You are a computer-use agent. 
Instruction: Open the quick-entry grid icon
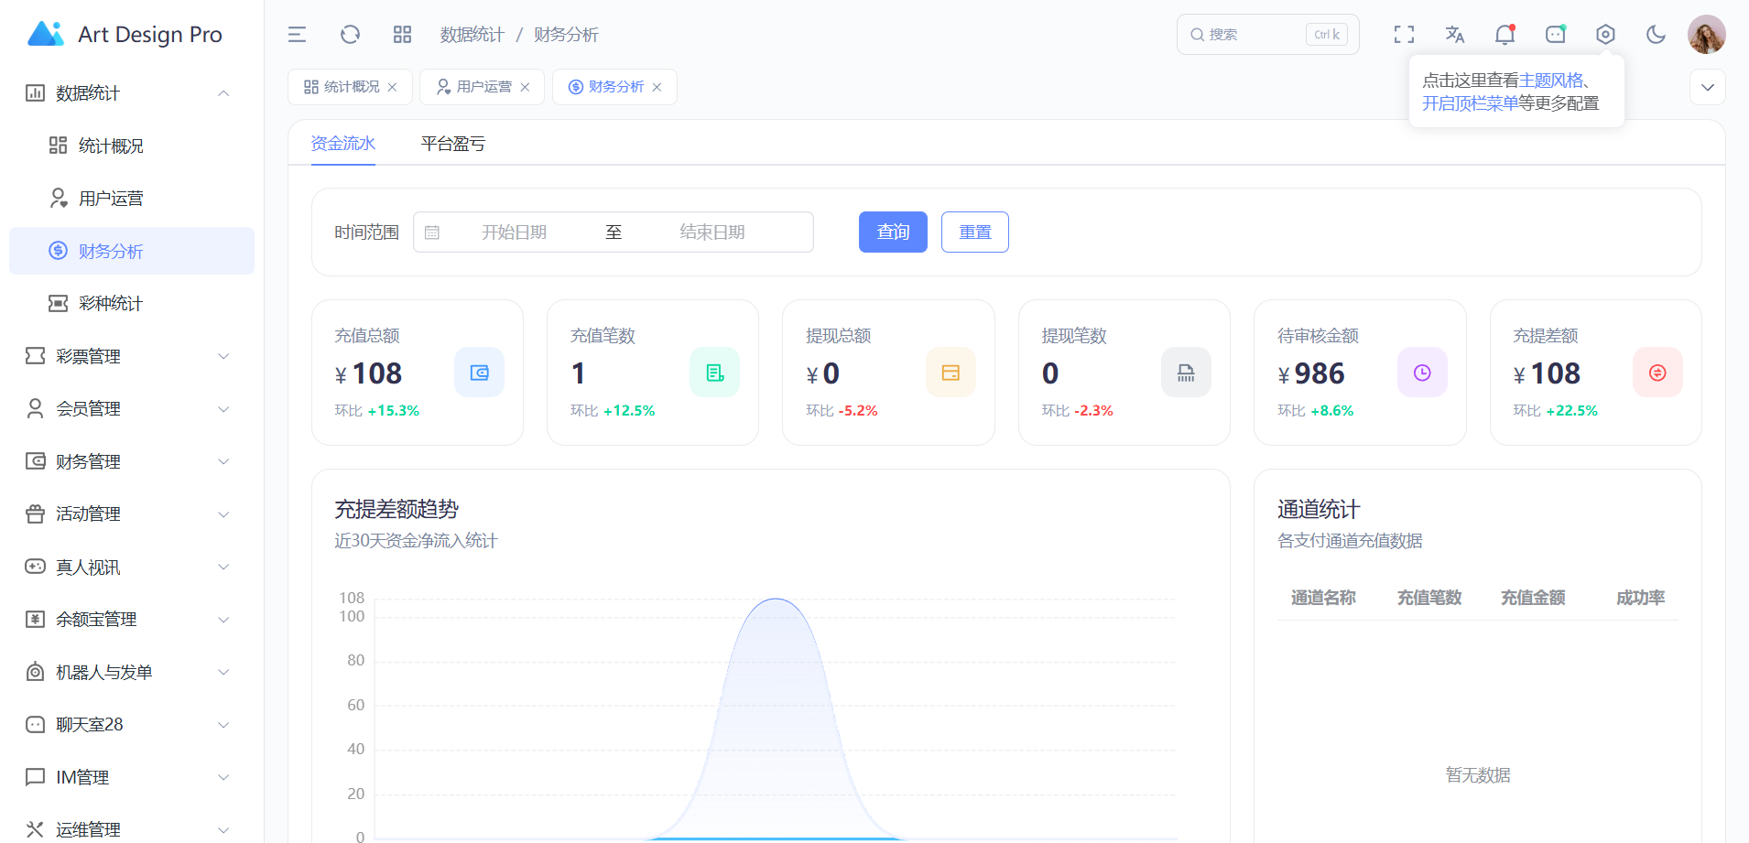[x=402, y=35]
